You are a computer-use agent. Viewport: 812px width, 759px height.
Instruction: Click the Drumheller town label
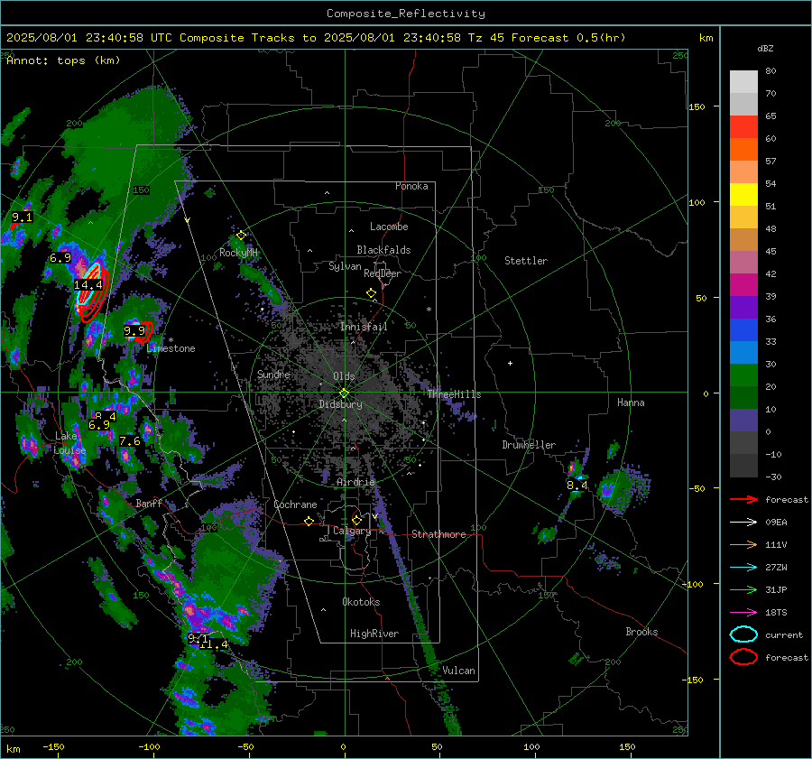click(x=529, y=445)
